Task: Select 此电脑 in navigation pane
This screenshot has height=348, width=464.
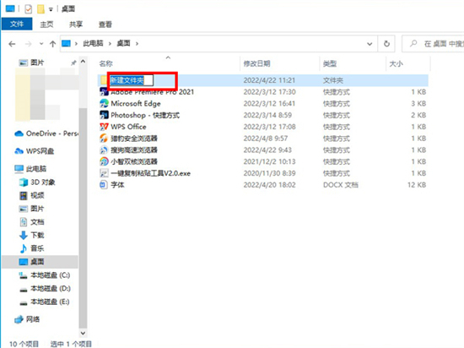Action: [x=30, y=169]
